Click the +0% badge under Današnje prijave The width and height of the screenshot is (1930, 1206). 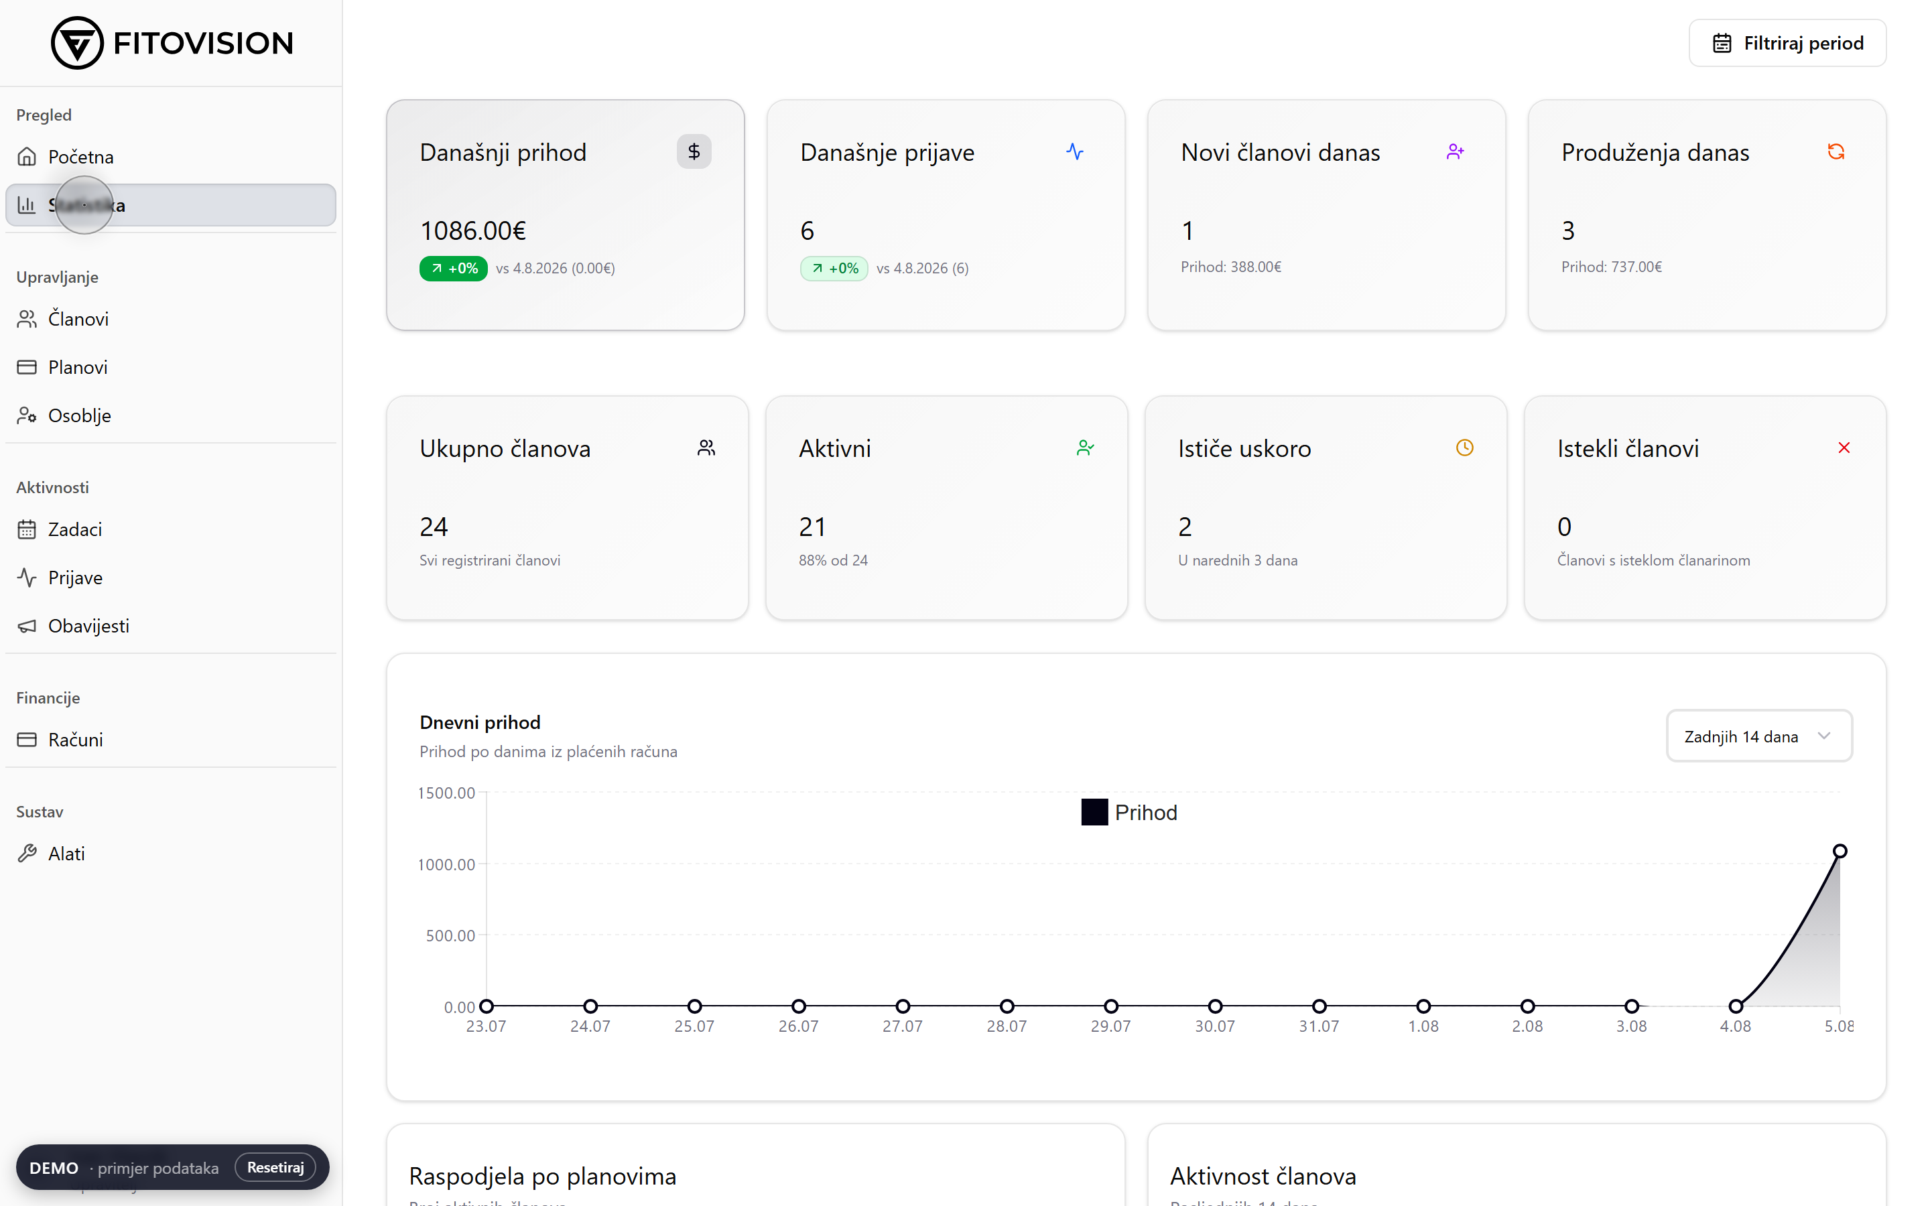tap(834, 268)
